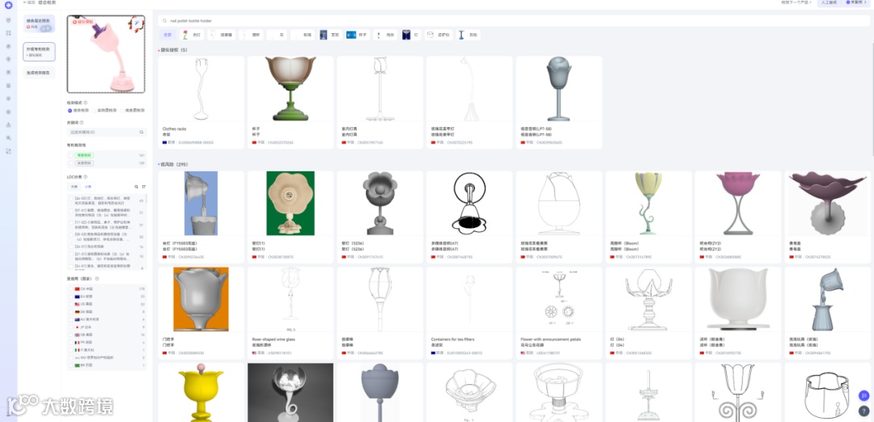Click the help icon next to 检测模式

[x=85, y=103]
